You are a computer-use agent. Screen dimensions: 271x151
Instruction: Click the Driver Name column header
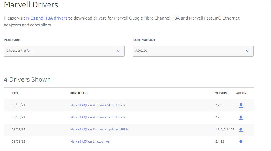pyautogui.click(x=79, y=93)
